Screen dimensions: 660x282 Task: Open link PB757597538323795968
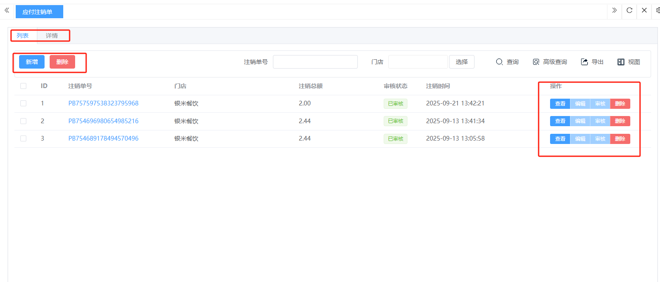pyautogui.click(x=103, y=103)
